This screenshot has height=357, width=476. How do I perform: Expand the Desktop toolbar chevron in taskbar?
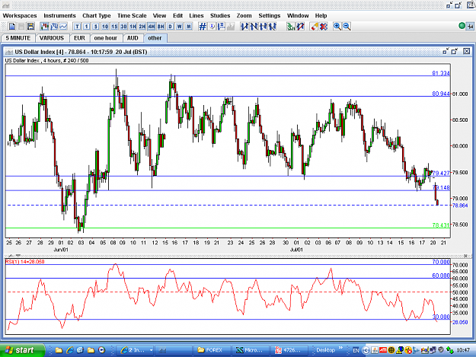(340, 348)
